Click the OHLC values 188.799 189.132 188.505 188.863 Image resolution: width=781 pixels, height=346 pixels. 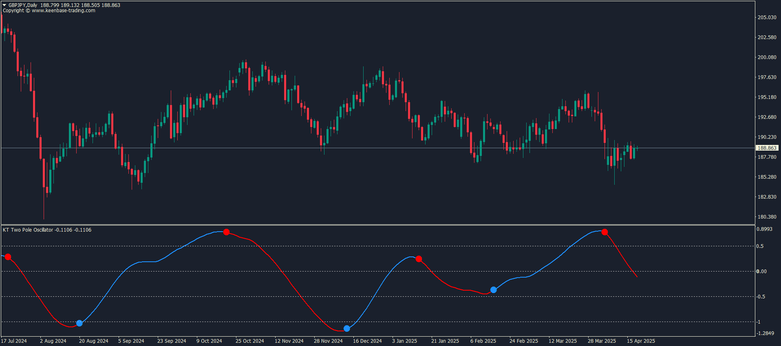(x=80, y=5)
